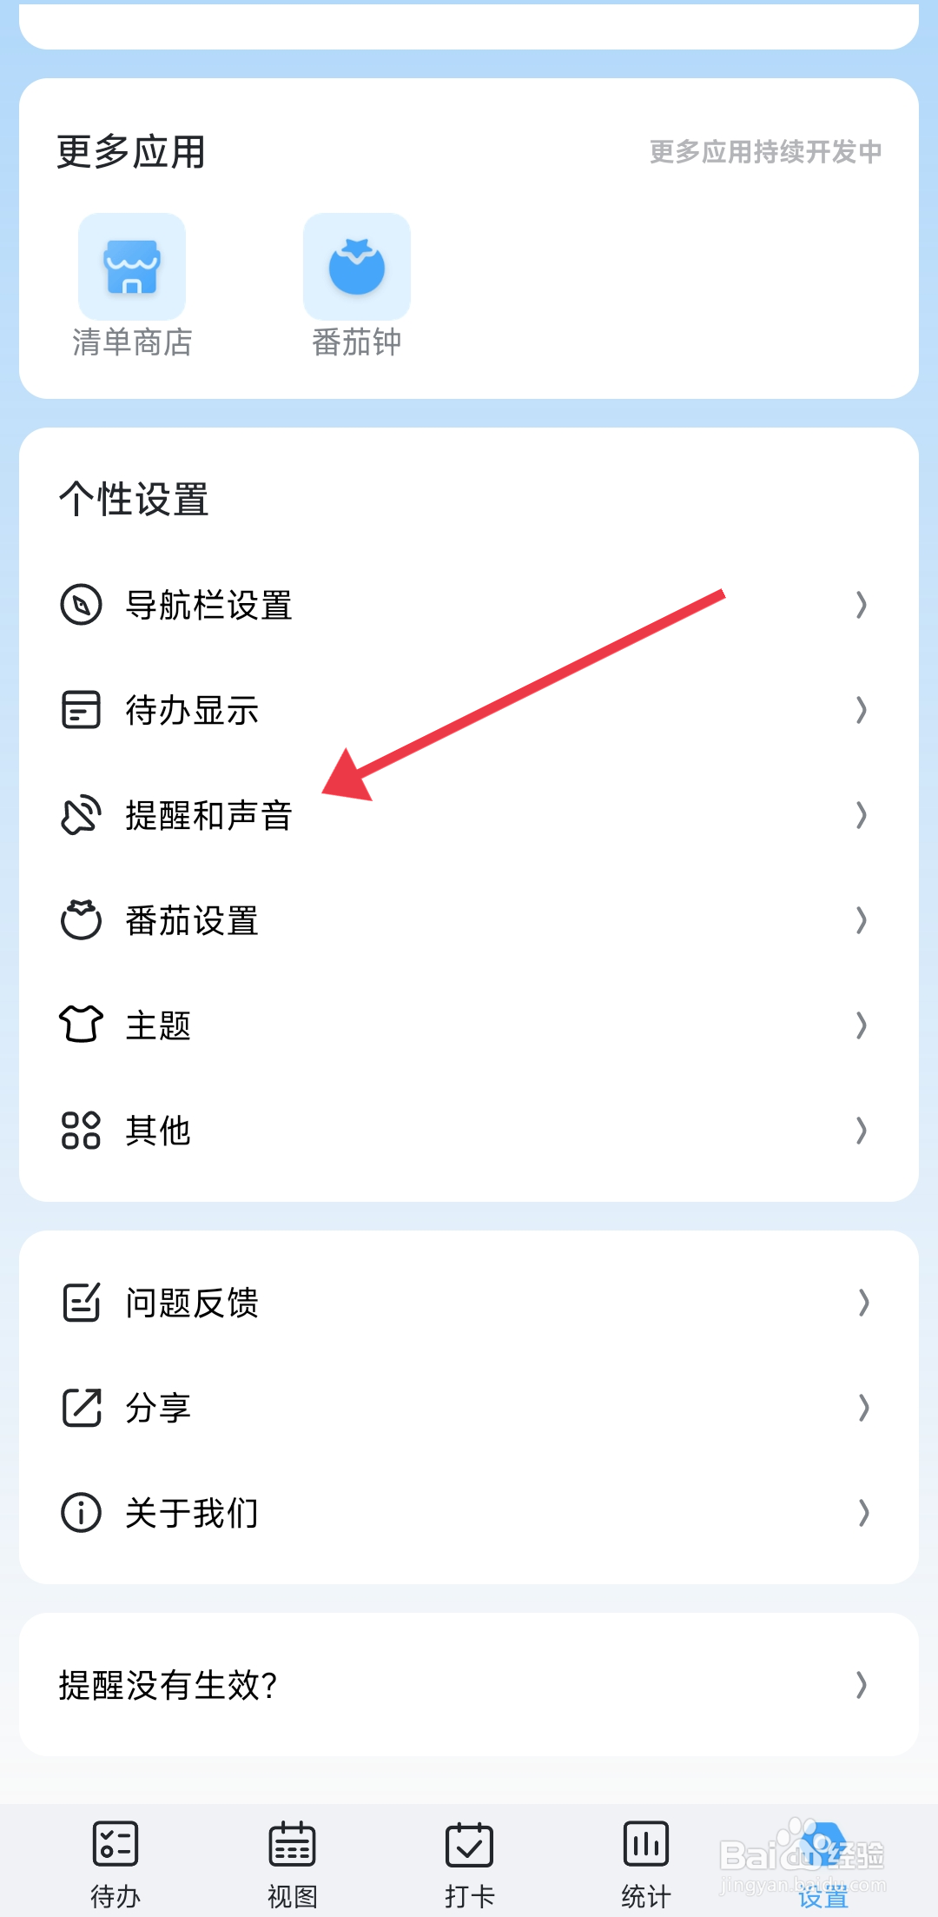
Task: Tap the info icon for 关于我们
Action: click(x=82, y=1513)
